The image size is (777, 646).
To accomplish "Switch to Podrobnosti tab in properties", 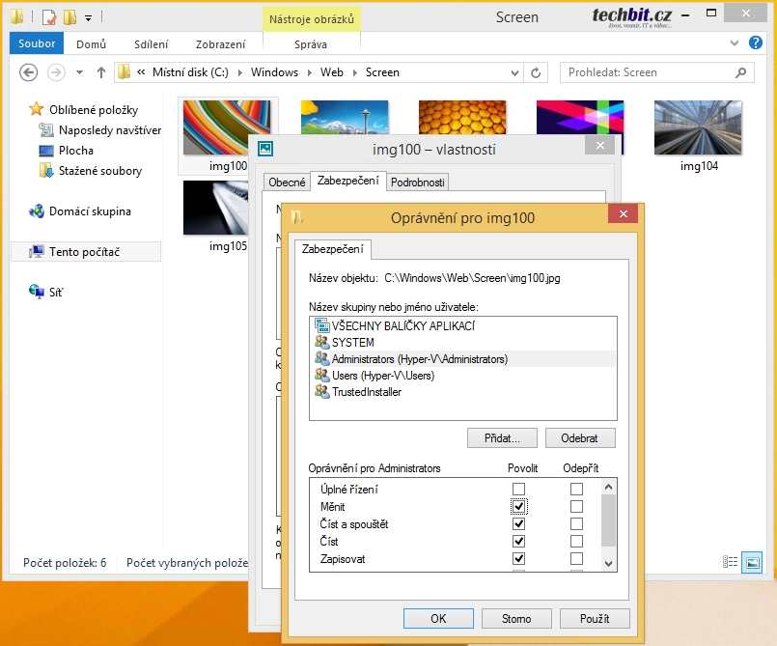I will click(417, 183).
